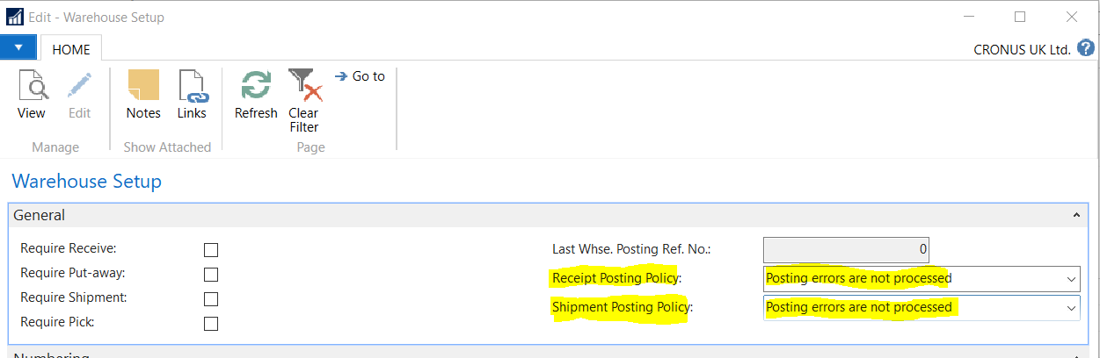Image resolution: width=1100 pixels, height=358 pixels.
Task: Open the Links attachment icon
Action: click(192, 88)
